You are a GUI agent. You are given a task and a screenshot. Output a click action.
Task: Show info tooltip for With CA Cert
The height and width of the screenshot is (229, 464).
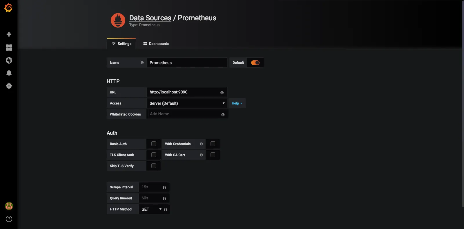coord(201,155)
